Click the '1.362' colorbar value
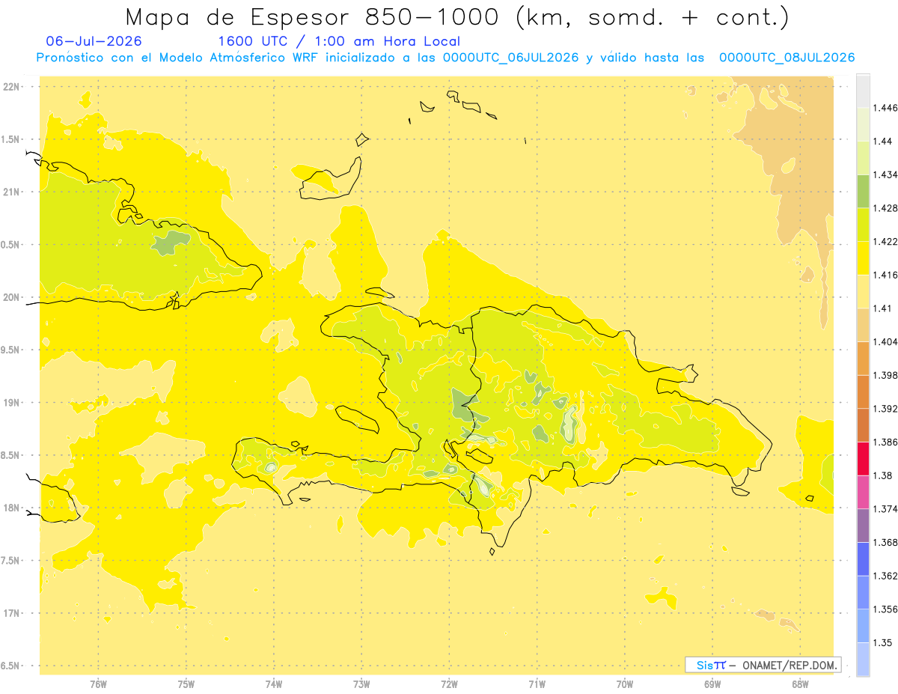This screenshot has width=898, height=694. tap(887, 576)
